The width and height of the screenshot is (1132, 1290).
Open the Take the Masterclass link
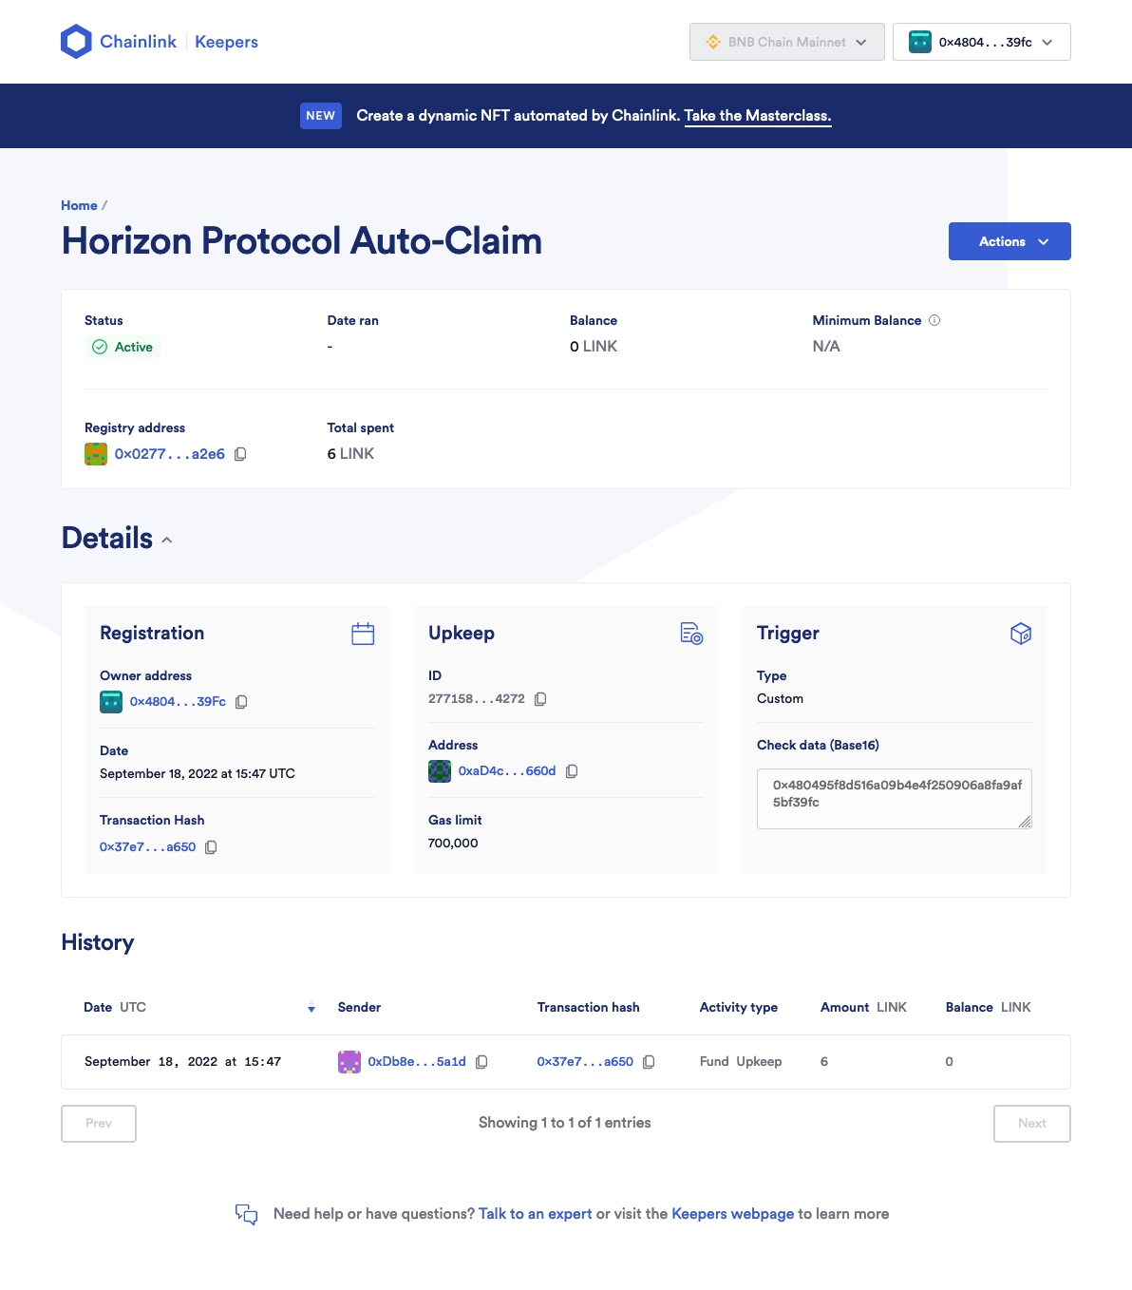(x=757, y=116)
